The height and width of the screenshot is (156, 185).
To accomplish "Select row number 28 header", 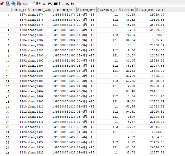I will coord(5,153).
